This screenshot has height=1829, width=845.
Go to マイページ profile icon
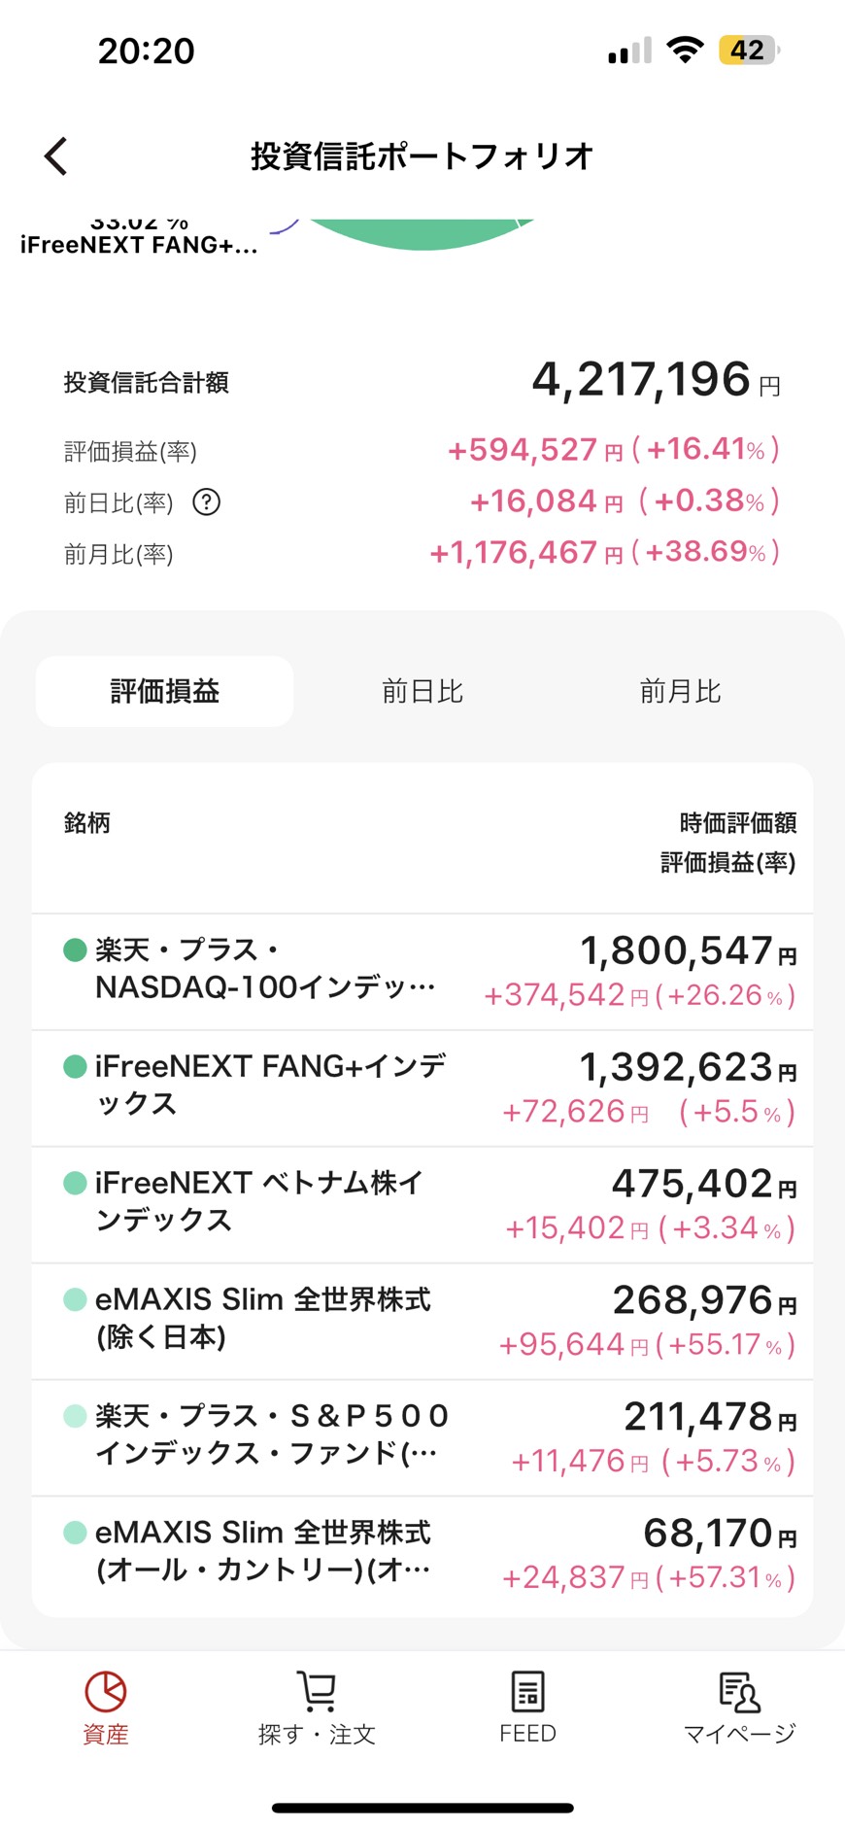click(739, 1693)
